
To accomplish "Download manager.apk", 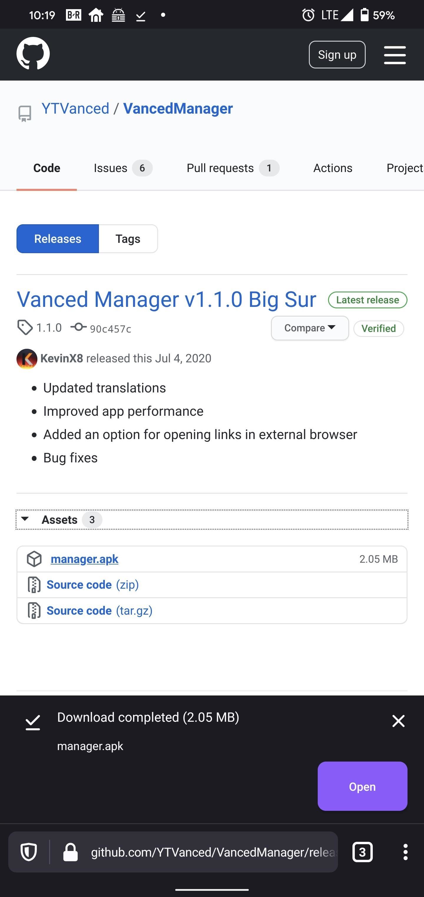I will click(85, 559).
